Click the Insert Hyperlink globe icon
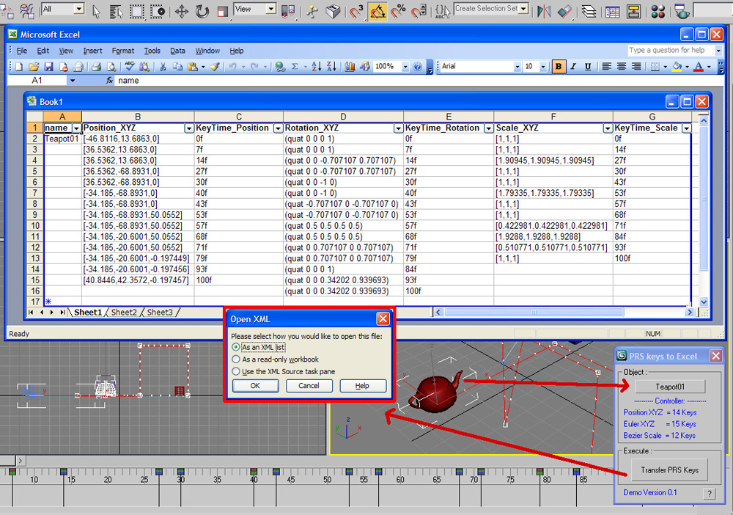The height and width of the screenshot is (515, 733). 280,67
